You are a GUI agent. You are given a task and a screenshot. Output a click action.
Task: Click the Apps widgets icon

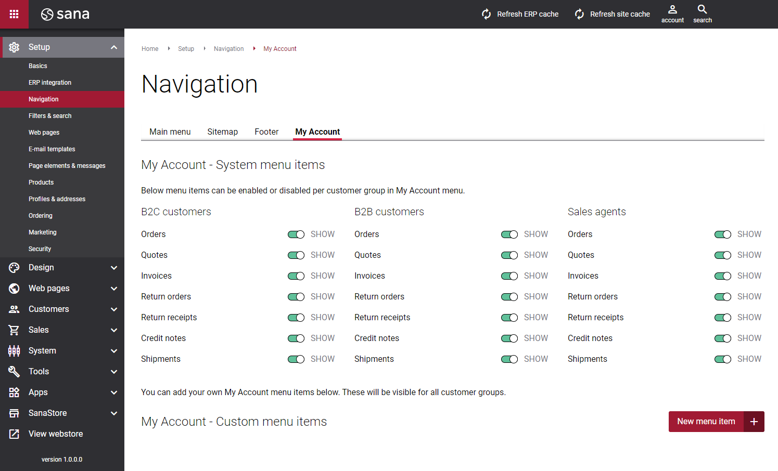point(14,392)
